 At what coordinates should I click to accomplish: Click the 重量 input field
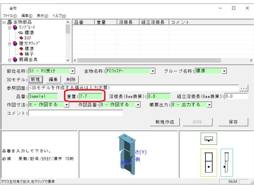[x=91, y=96]
